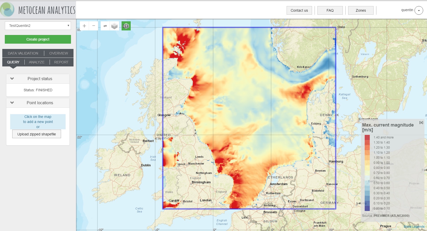Image resolution: width=427 pixels, height=231 pixels.
Task: Open the REPORT tab
Action: (61, 62)
